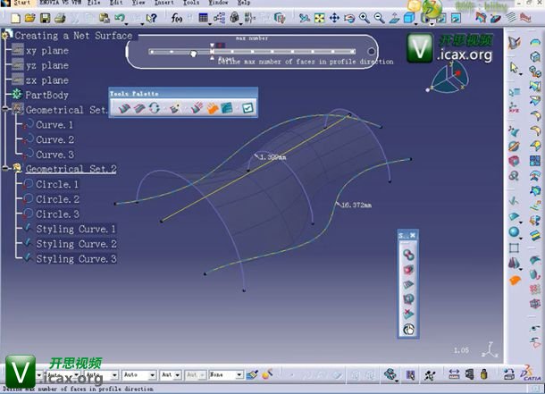Viewport: 545px width, 394px height.
Task: Click the Fit All In view icon
Action: click(319, 18)
